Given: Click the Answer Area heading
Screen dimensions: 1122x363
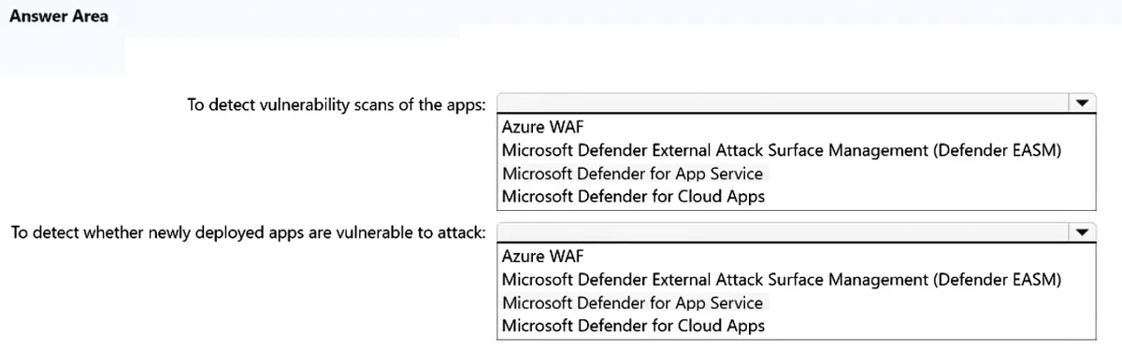Looking at the screenshot, I should click(58, 17).
